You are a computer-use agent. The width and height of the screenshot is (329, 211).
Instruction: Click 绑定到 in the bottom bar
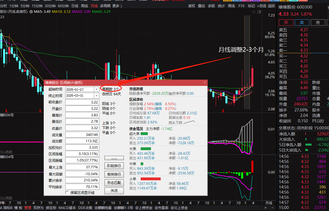(x=51, y=208)
